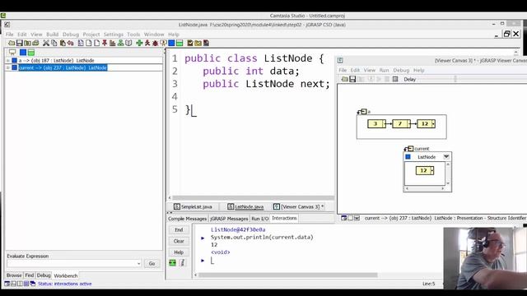The height and width of the screenshot is (296, 527).
Task: Click the blue ListNode icon in the current viewer
Action: [408, 157]
